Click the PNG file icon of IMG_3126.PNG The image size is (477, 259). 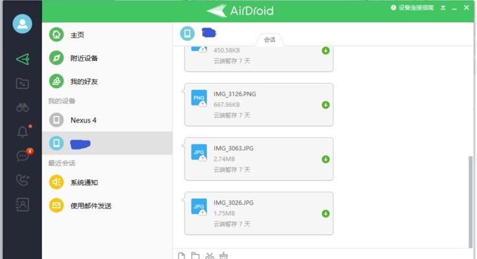[199, 98]
